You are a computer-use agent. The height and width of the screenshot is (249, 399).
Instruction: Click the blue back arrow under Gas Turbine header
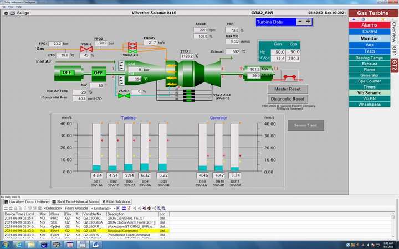click(x=354, y=19)
